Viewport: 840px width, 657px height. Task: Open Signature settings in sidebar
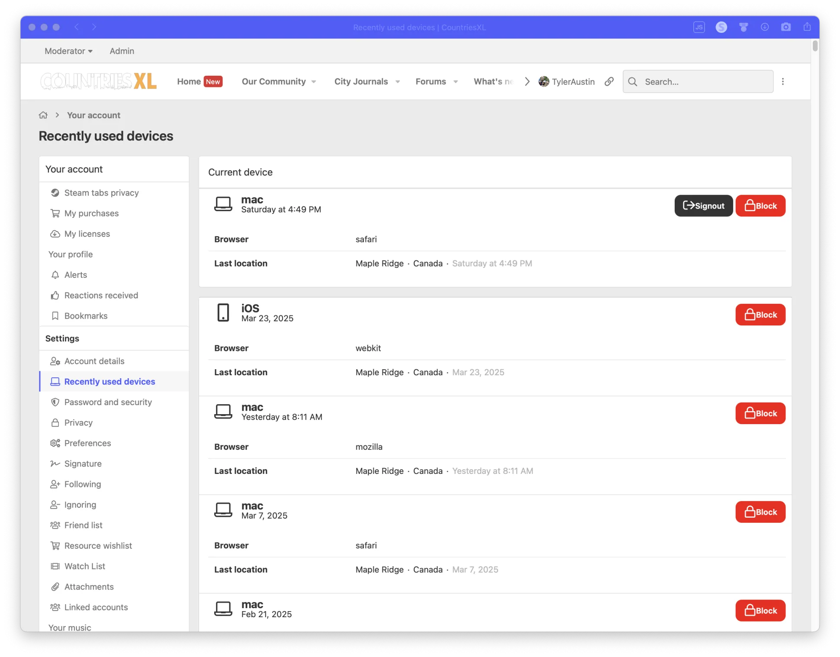click(114, 464)
